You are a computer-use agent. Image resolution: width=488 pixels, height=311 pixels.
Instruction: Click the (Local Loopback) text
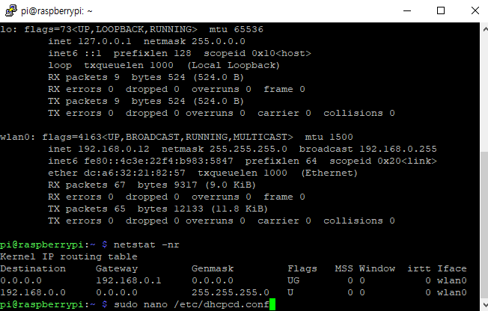[x=234, y=65]
